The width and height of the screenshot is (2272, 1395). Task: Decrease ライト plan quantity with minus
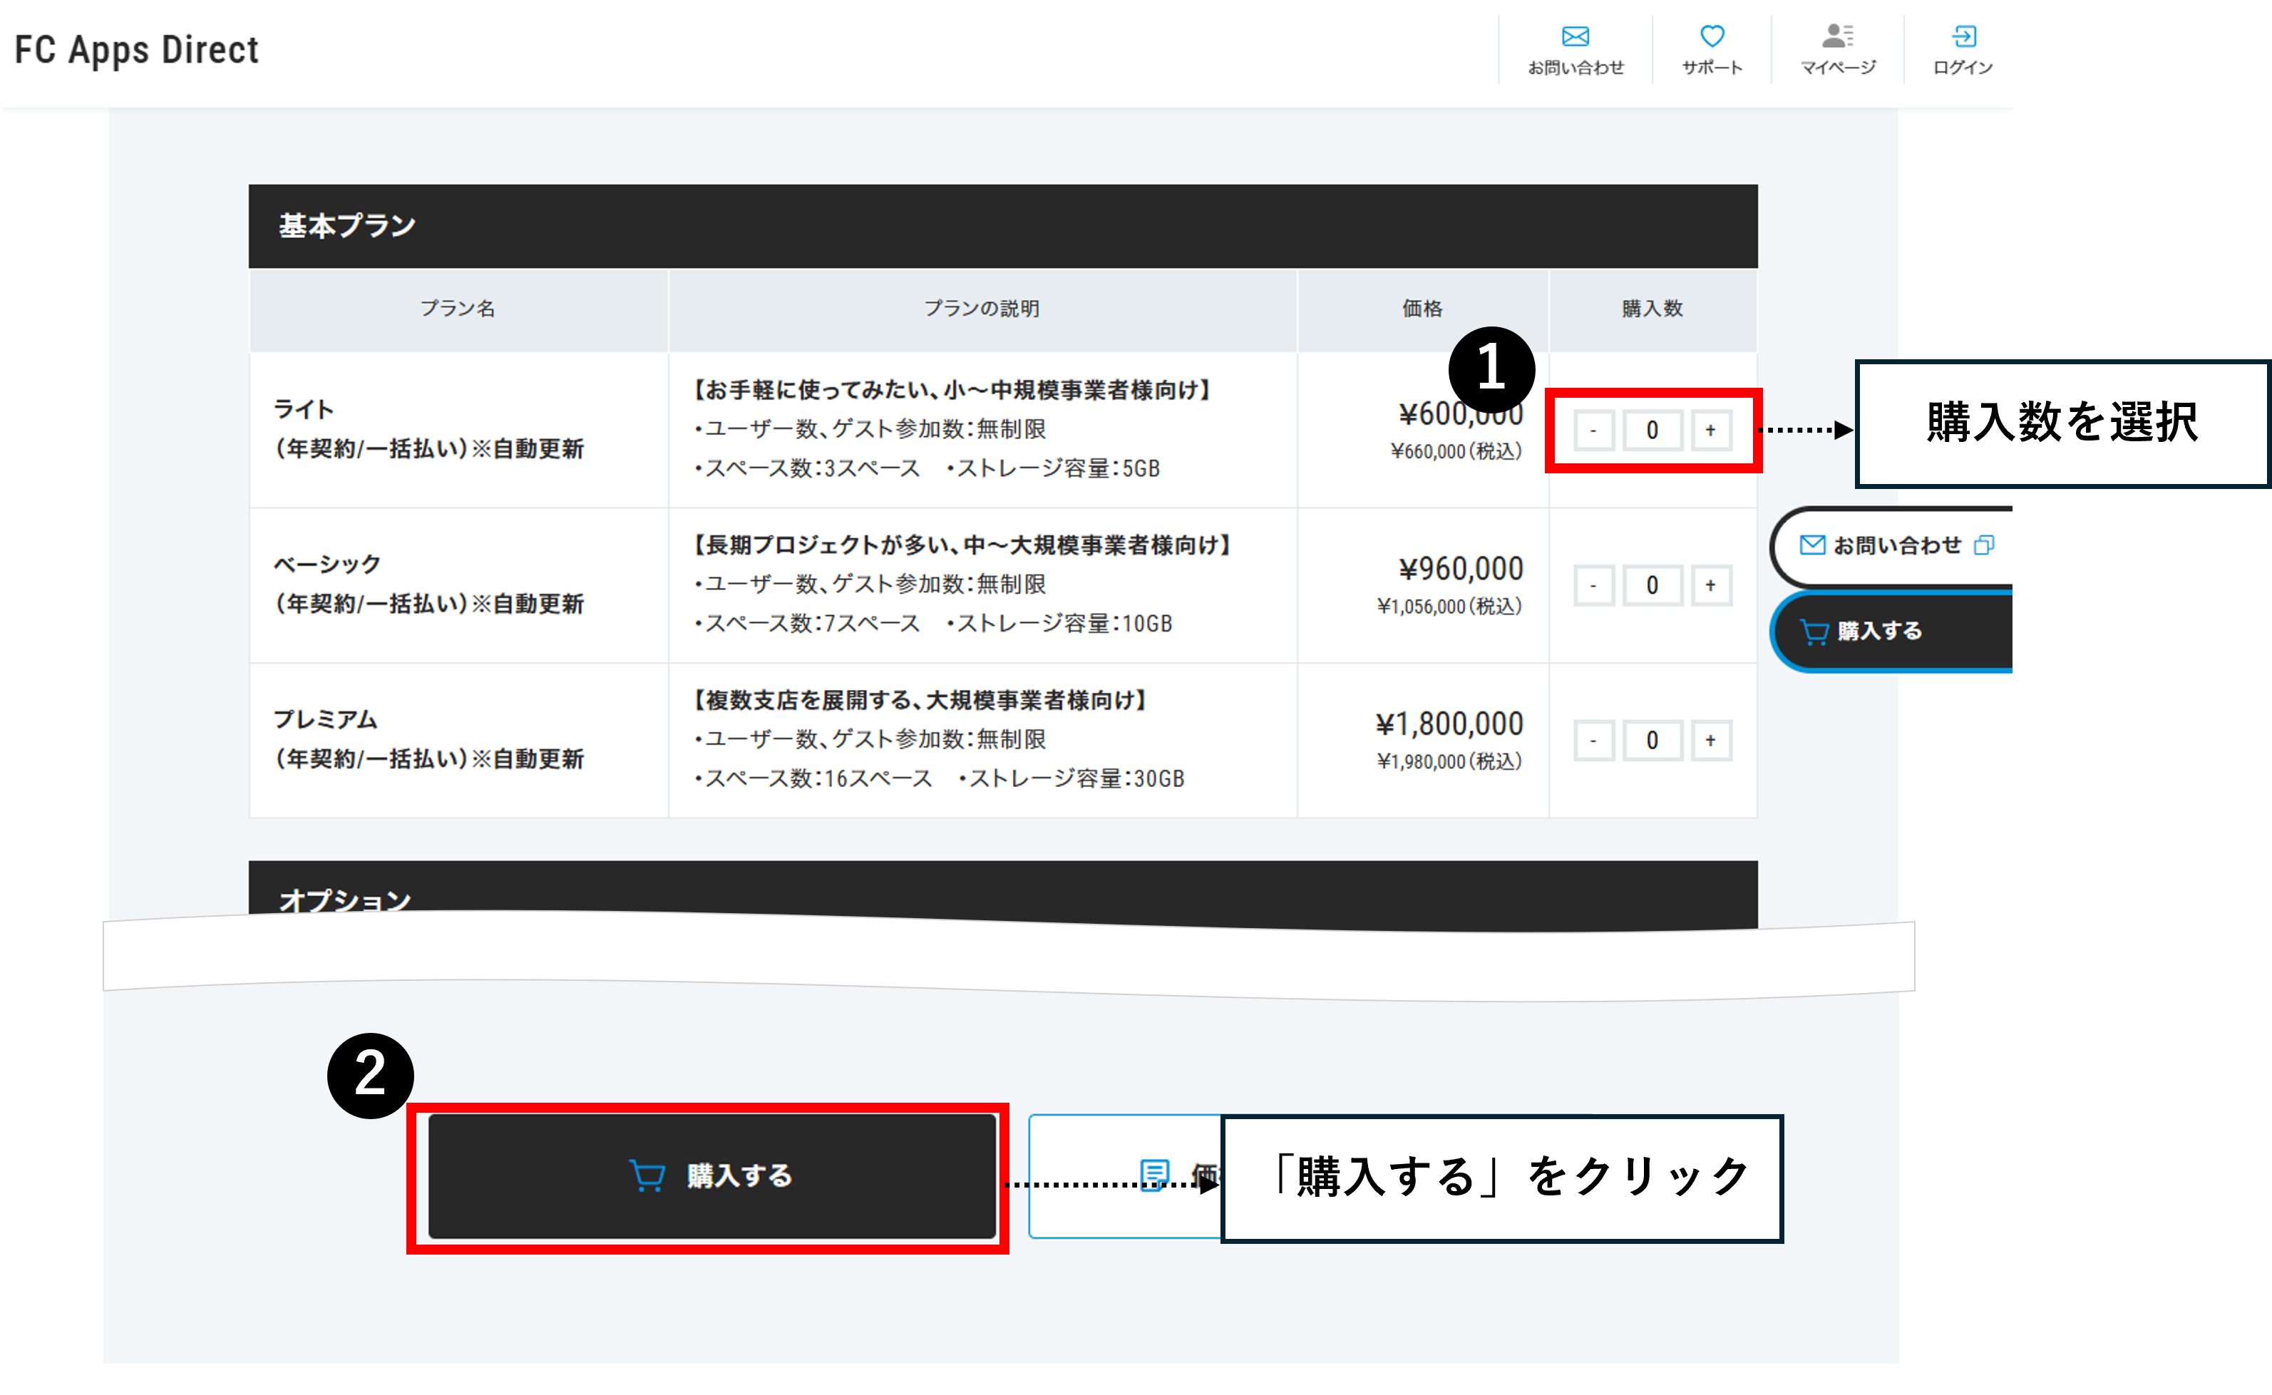(1593, 430)
